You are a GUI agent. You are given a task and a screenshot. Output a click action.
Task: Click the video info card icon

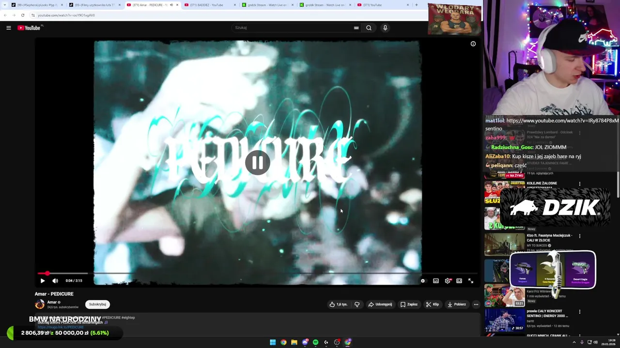(x=473, y=44)
